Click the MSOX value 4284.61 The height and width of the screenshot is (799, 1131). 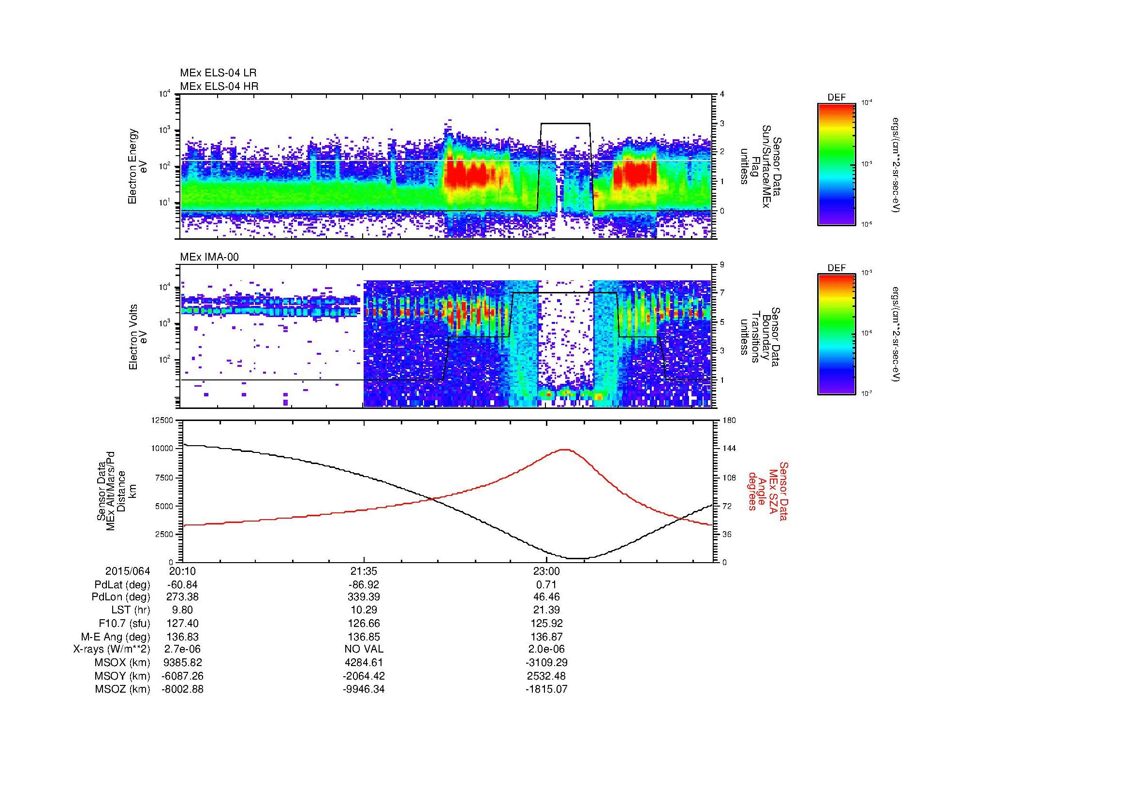point(364,663)
